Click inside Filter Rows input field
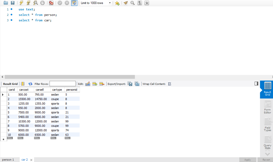Viewport: 273px width, 162px height. pos(63,84)
